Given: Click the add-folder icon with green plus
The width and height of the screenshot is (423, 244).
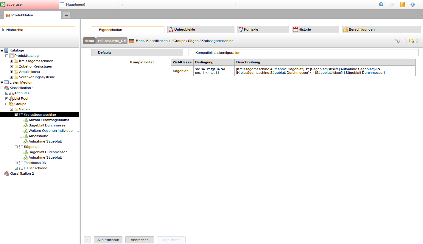Looking at the screenshot, I should [411, 41].
